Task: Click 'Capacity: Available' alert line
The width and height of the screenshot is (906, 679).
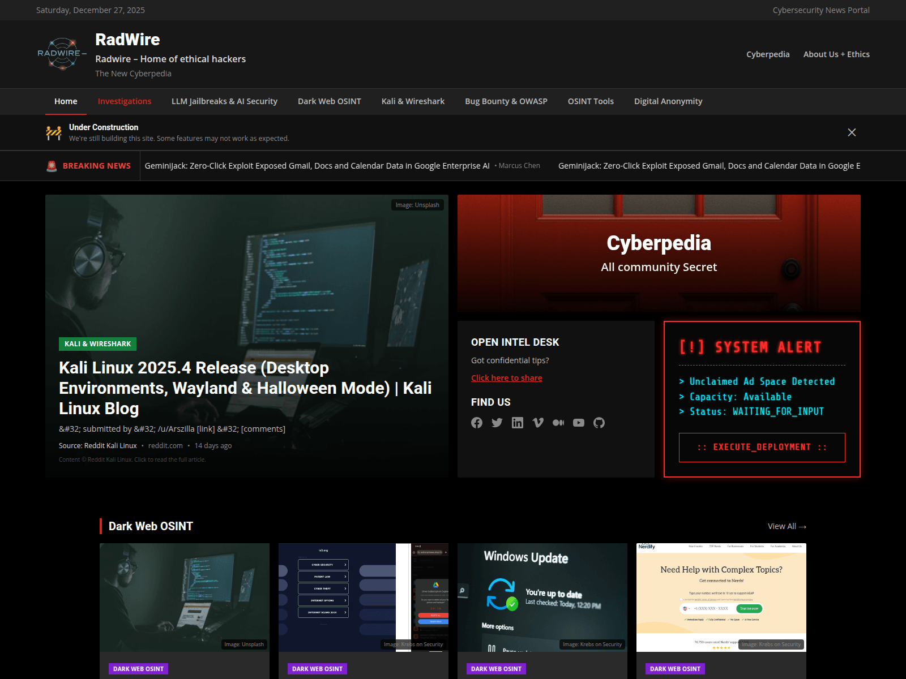Action: tap(741, 397)
